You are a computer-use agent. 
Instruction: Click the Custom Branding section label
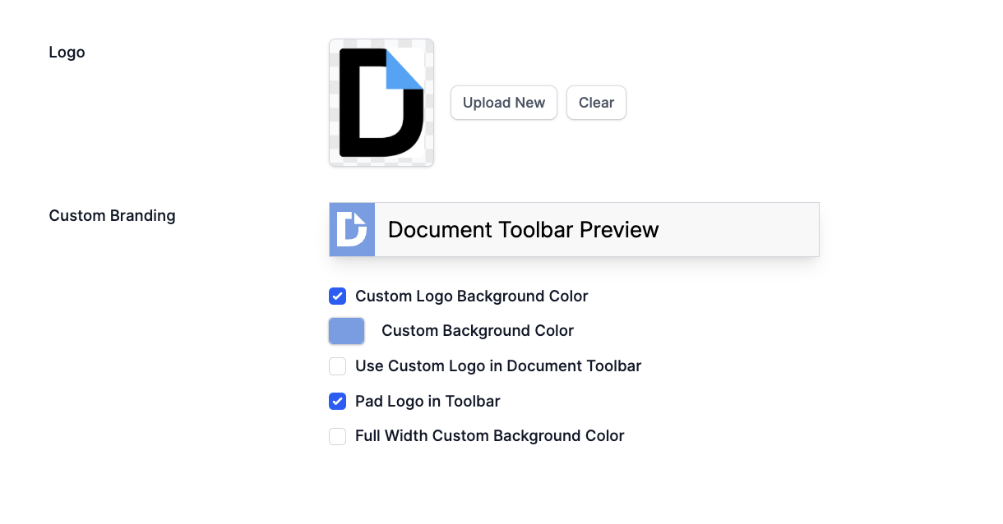(x=112, y=215)
